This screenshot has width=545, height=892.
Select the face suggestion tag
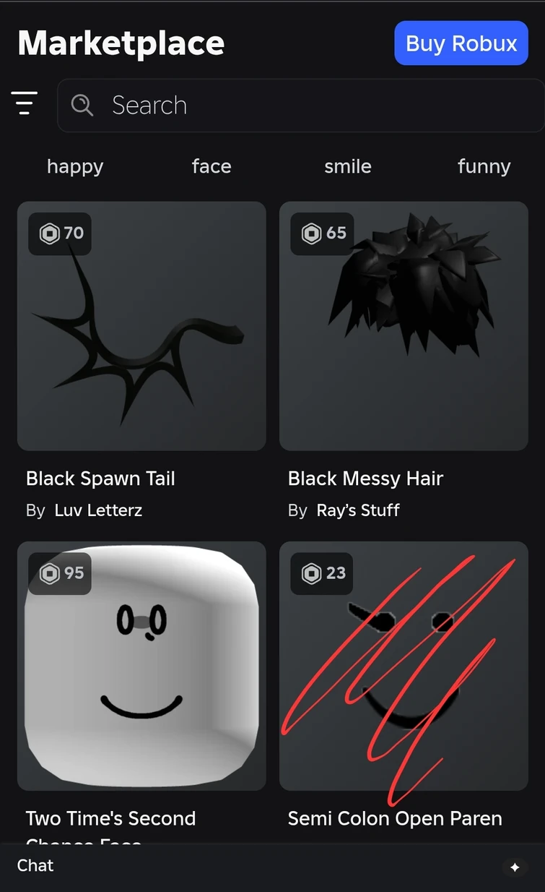click(x=212, y=166)
